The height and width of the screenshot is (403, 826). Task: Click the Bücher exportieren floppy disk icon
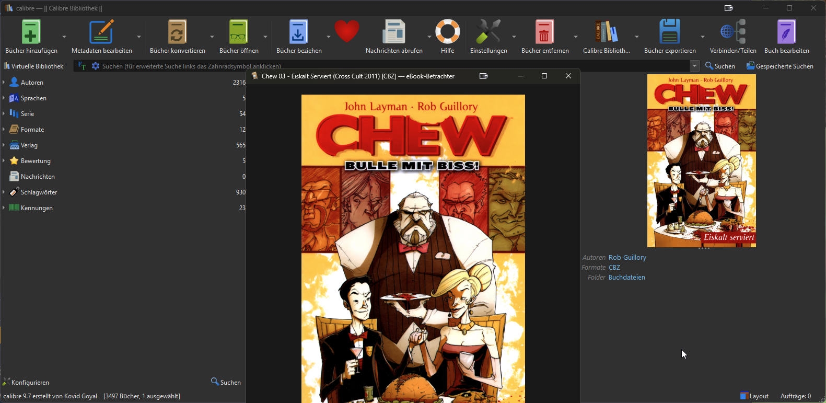pyautogui.click(x=670, y=32)
